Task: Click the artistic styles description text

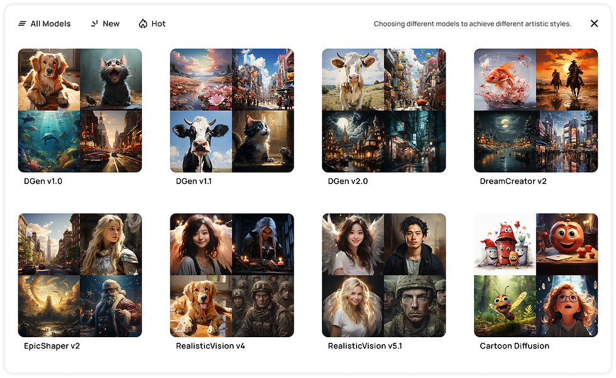Action: pos(472,24)
